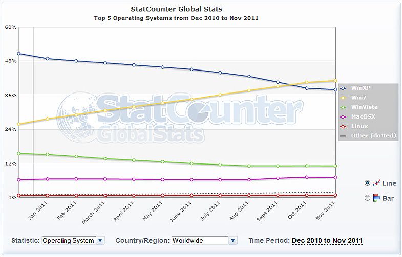Click WinXP's first data point for Dec 2010
402x257 pixels.
pos(18,54)
